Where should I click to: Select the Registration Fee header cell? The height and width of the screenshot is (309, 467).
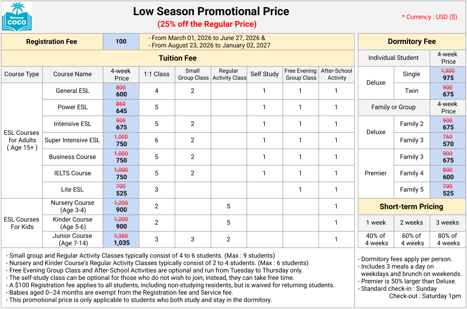click(52, 42)
